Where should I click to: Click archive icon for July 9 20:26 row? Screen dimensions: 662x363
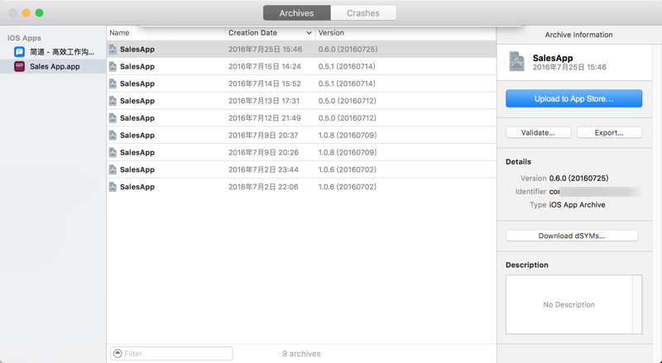tap(113, 152)
